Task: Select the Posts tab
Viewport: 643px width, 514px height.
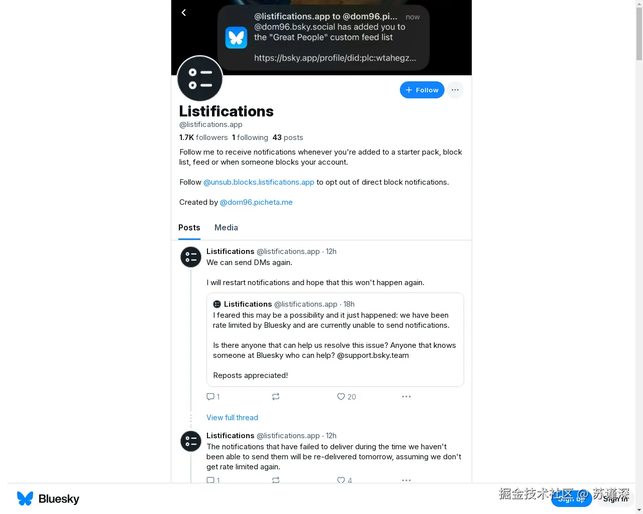Action: 189,227
